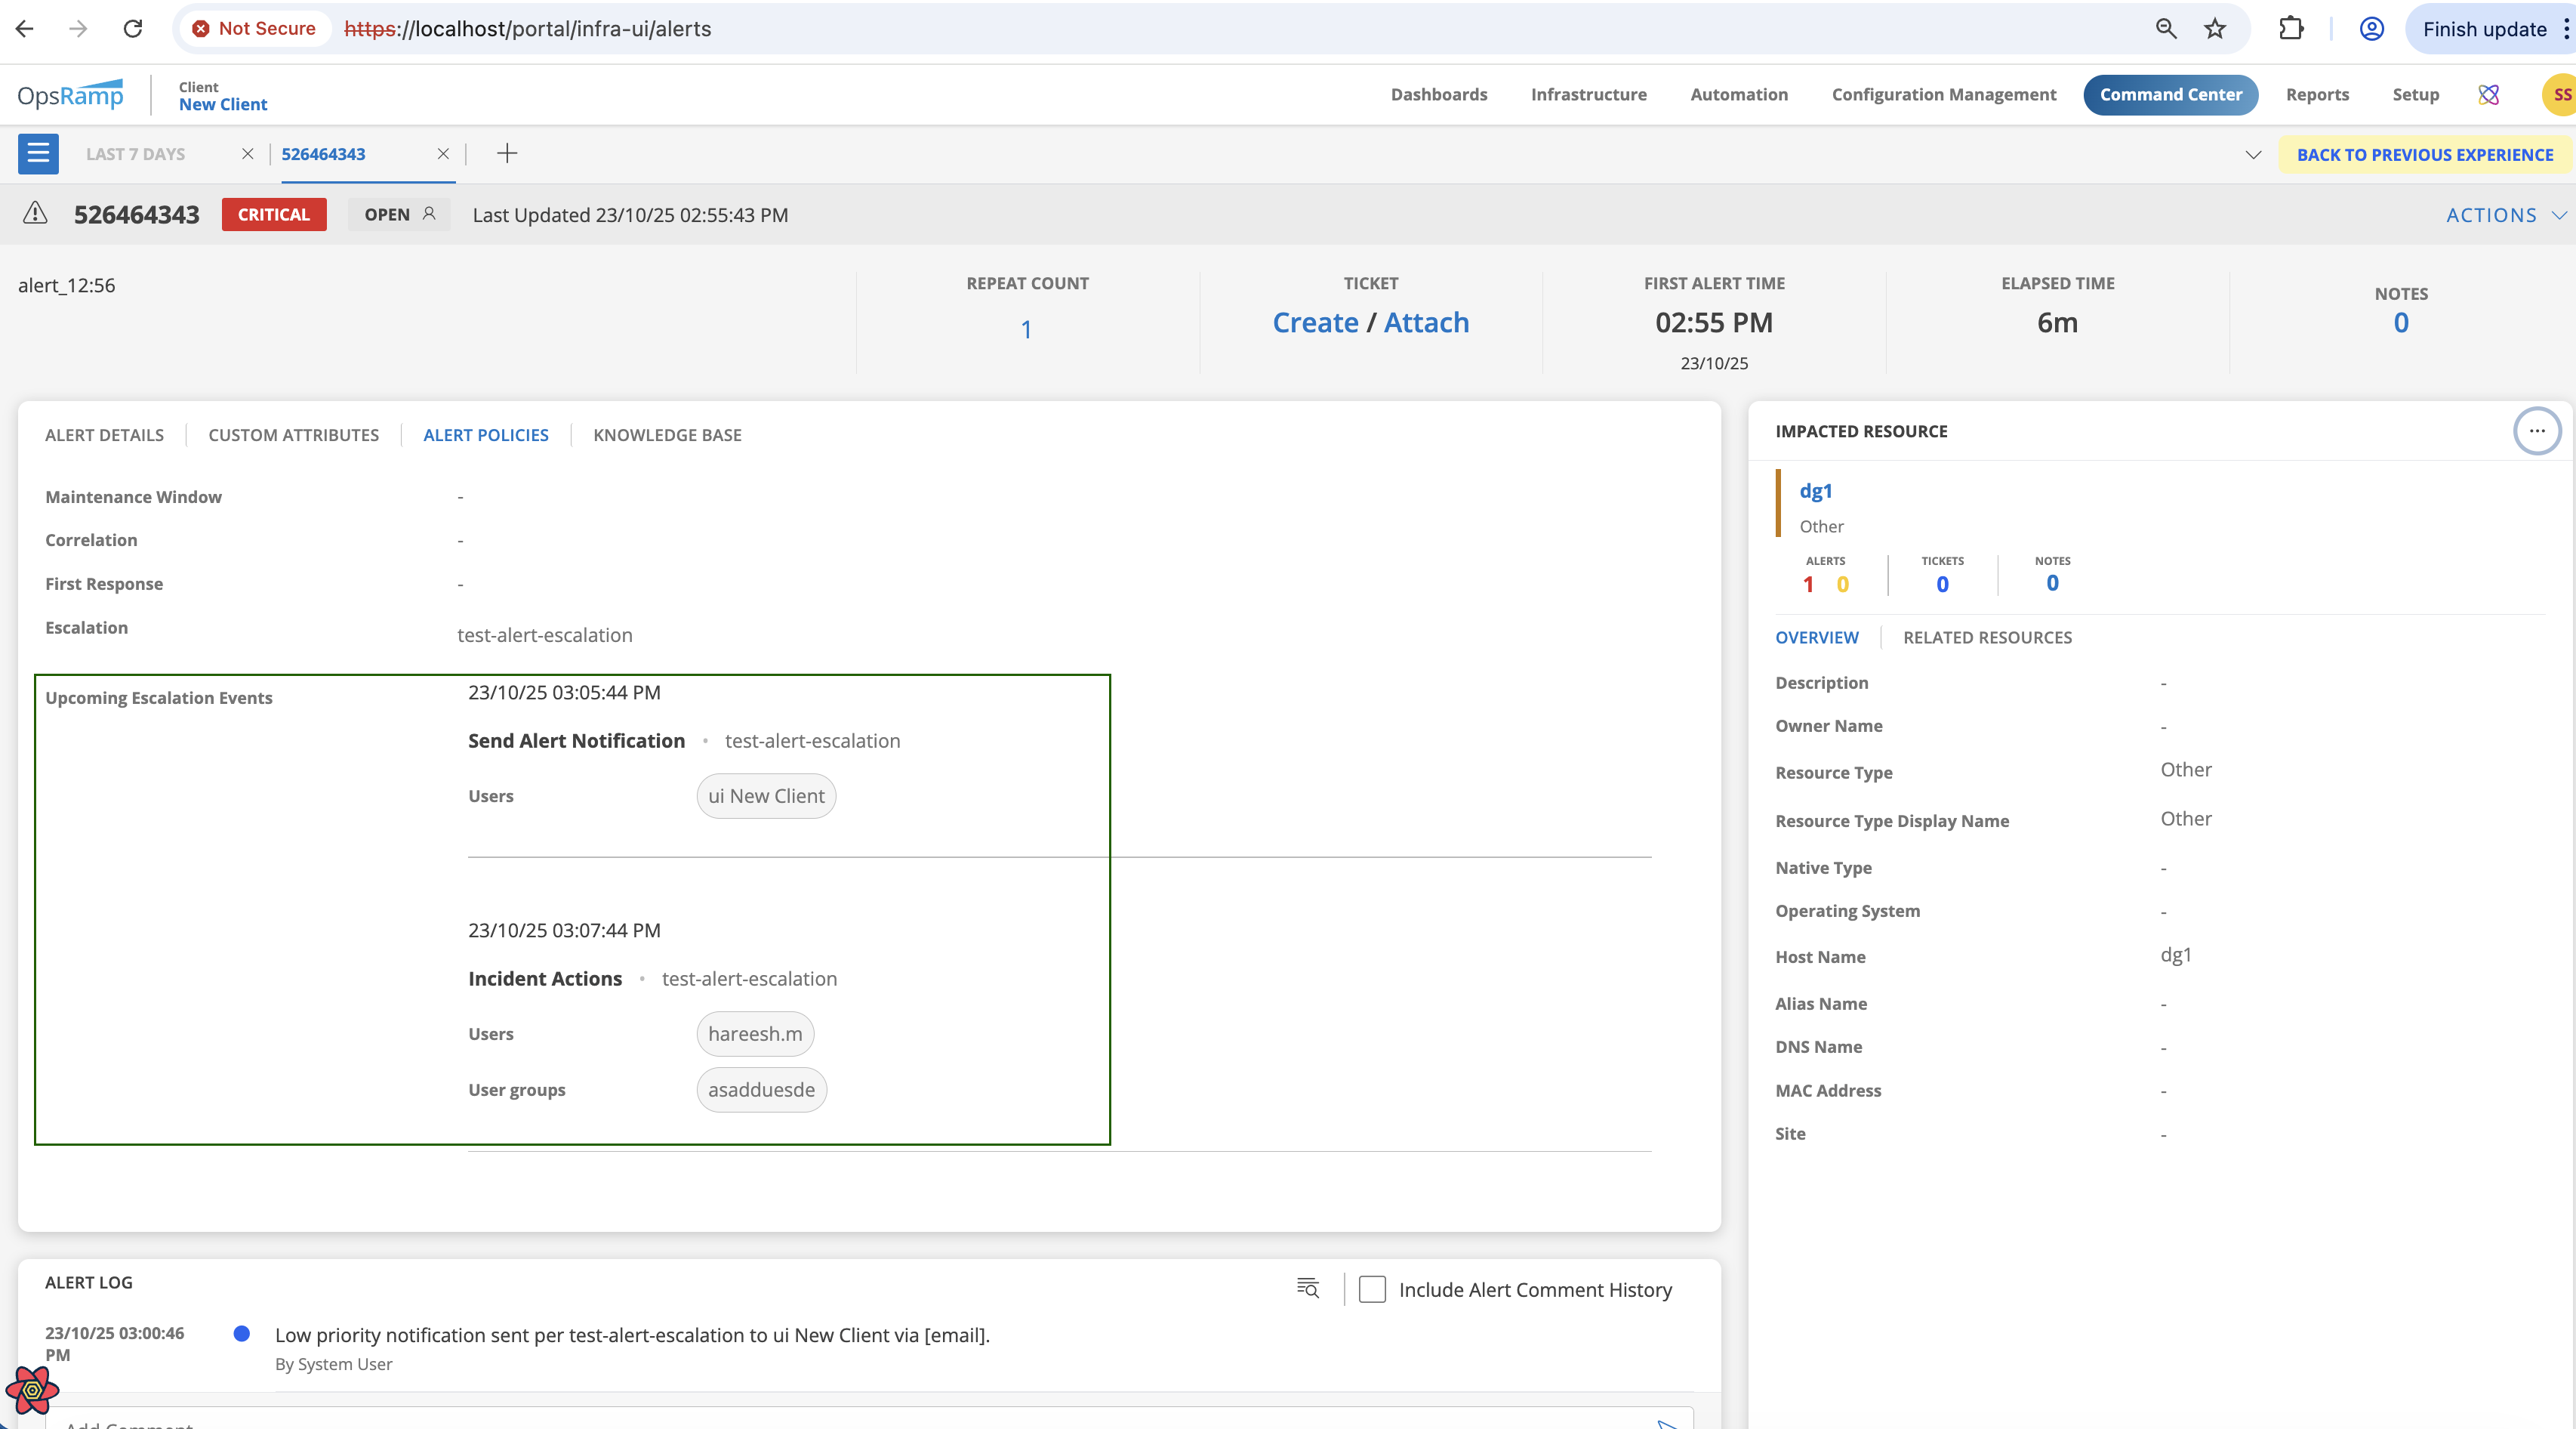2576x1429 pixels.
Task: Click the OpsRamp AI copilot icon in the navbar
Action: [x=2489, y=95]
